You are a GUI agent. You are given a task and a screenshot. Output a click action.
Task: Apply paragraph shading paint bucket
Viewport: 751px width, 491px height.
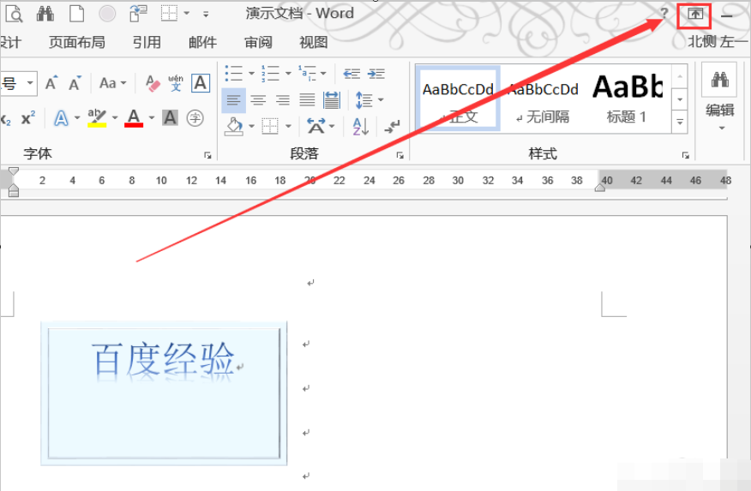coord(234,126)
